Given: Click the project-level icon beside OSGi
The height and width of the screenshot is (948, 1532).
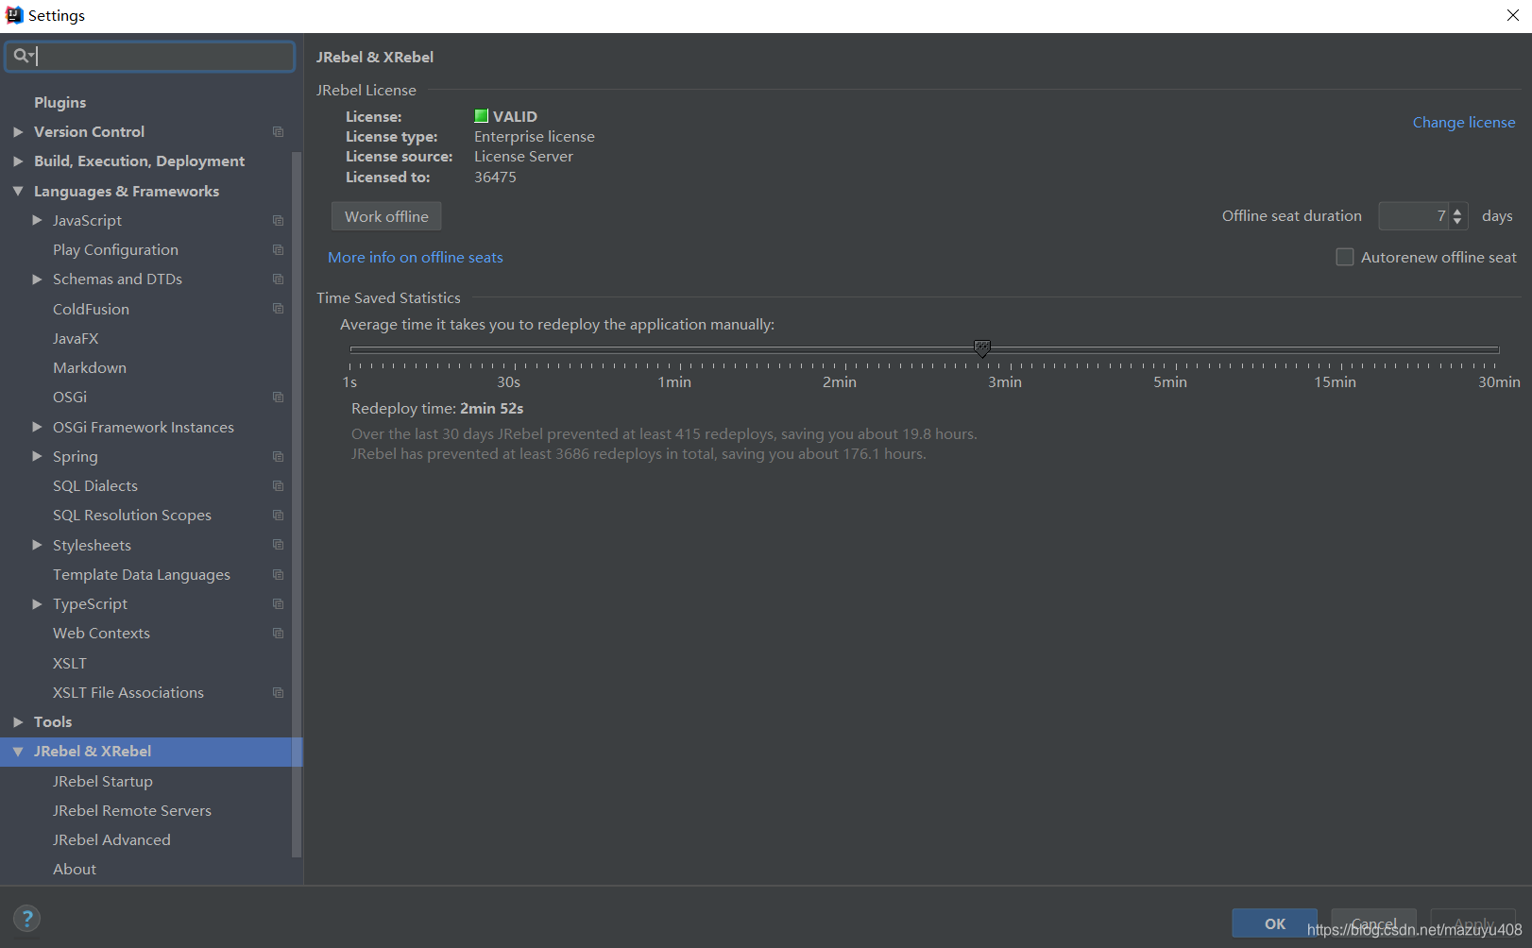Looking at the screenshot, I should pos(278,398).
